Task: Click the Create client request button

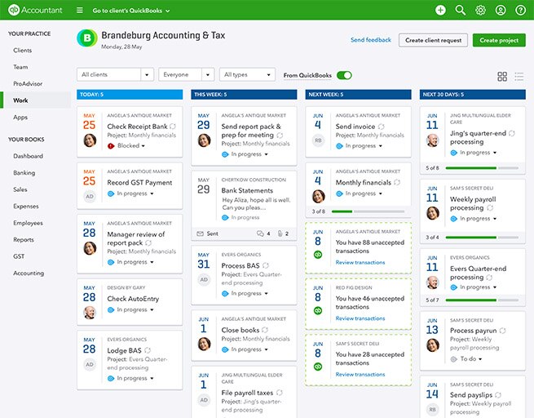Action: click(433, 40)
